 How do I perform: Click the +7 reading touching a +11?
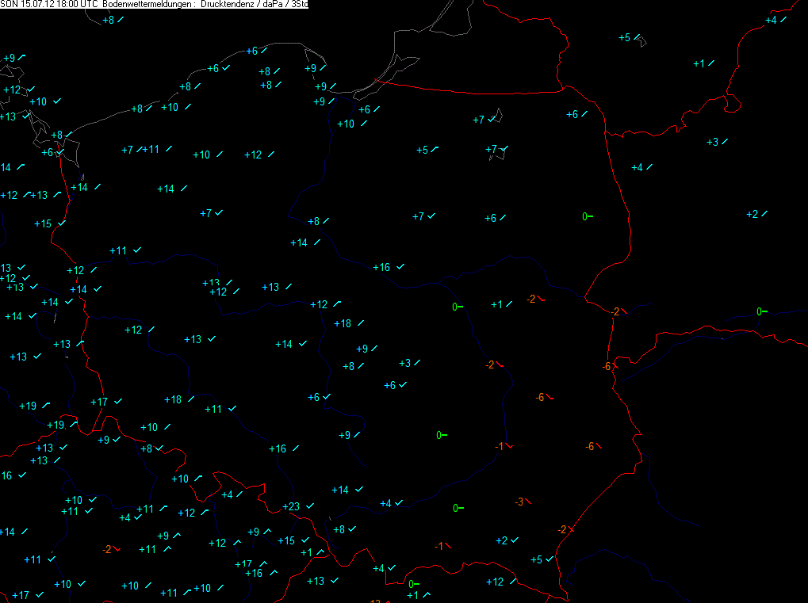click(x=128, y=150)
